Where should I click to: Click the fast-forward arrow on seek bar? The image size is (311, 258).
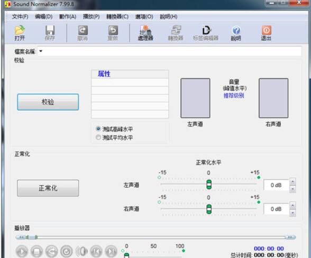click(x=290, y=237)
